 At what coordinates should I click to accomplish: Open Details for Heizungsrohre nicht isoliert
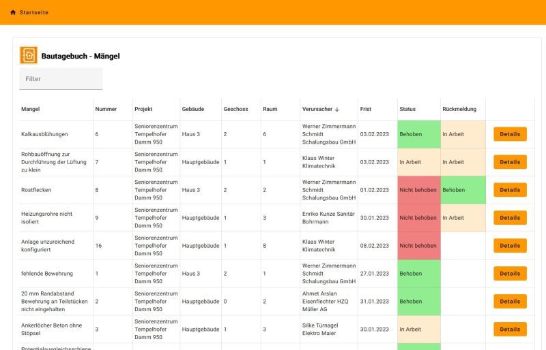pyautogui.click(x=510, y=218)
